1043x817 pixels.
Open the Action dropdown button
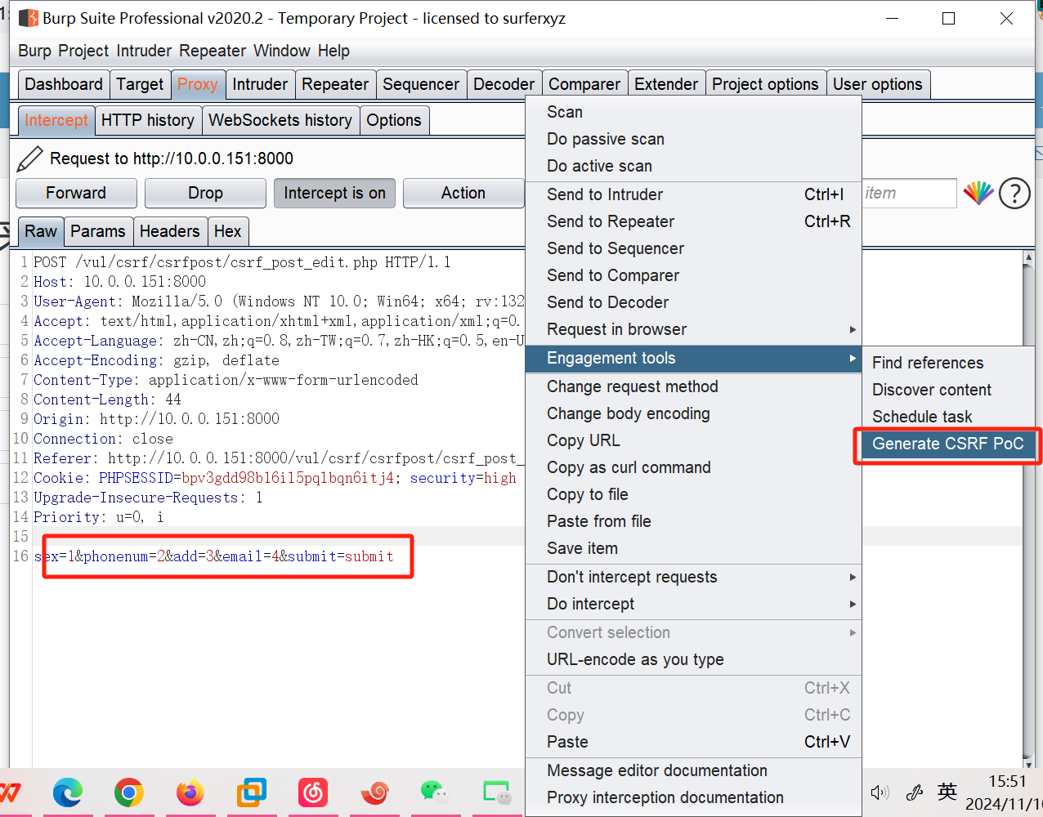click(x=463, y=193)
